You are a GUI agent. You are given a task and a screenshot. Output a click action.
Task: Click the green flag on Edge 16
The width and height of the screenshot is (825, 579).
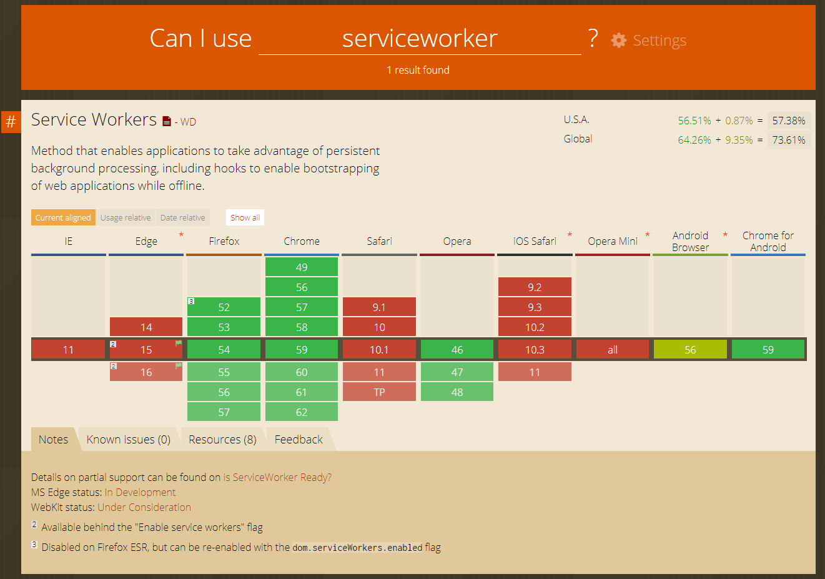point(179,365)
